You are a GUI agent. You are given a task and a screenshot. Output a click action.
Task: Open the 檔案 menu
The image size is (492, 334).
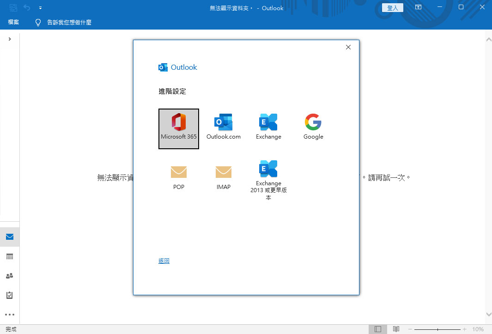(13, 22)
